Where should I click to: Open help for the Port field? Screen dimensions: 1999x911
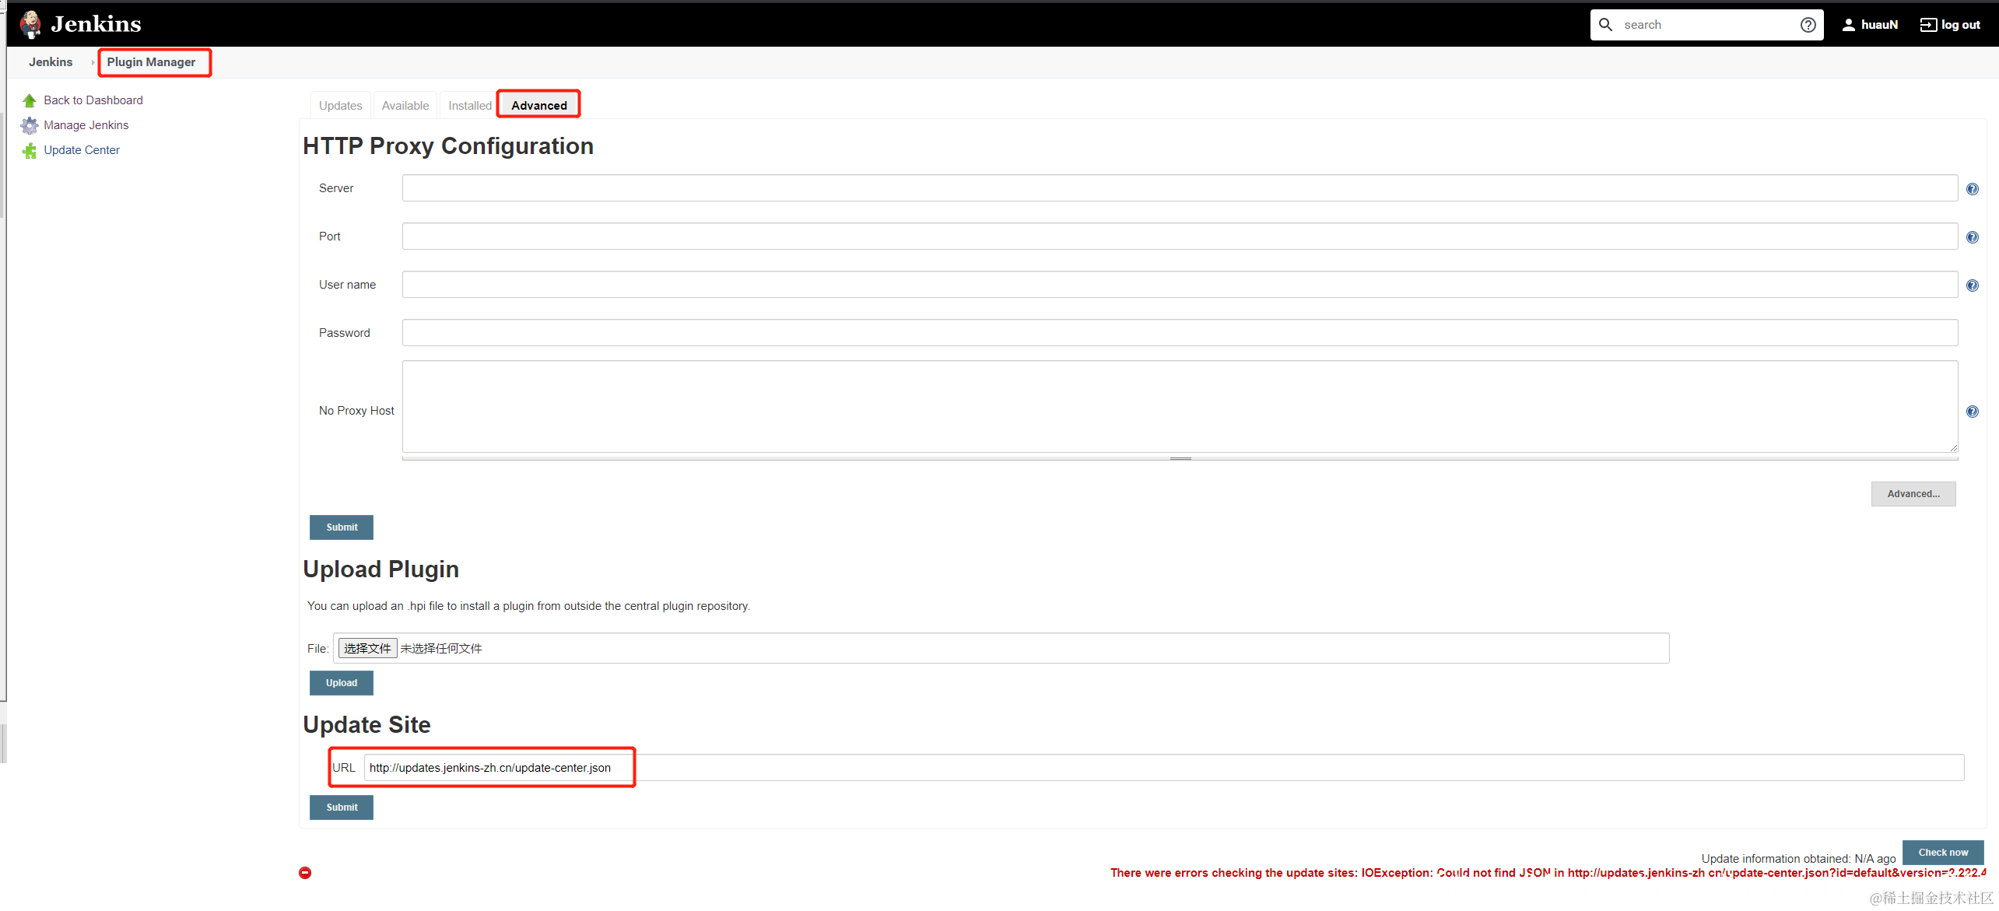[x=1972, y=237]
